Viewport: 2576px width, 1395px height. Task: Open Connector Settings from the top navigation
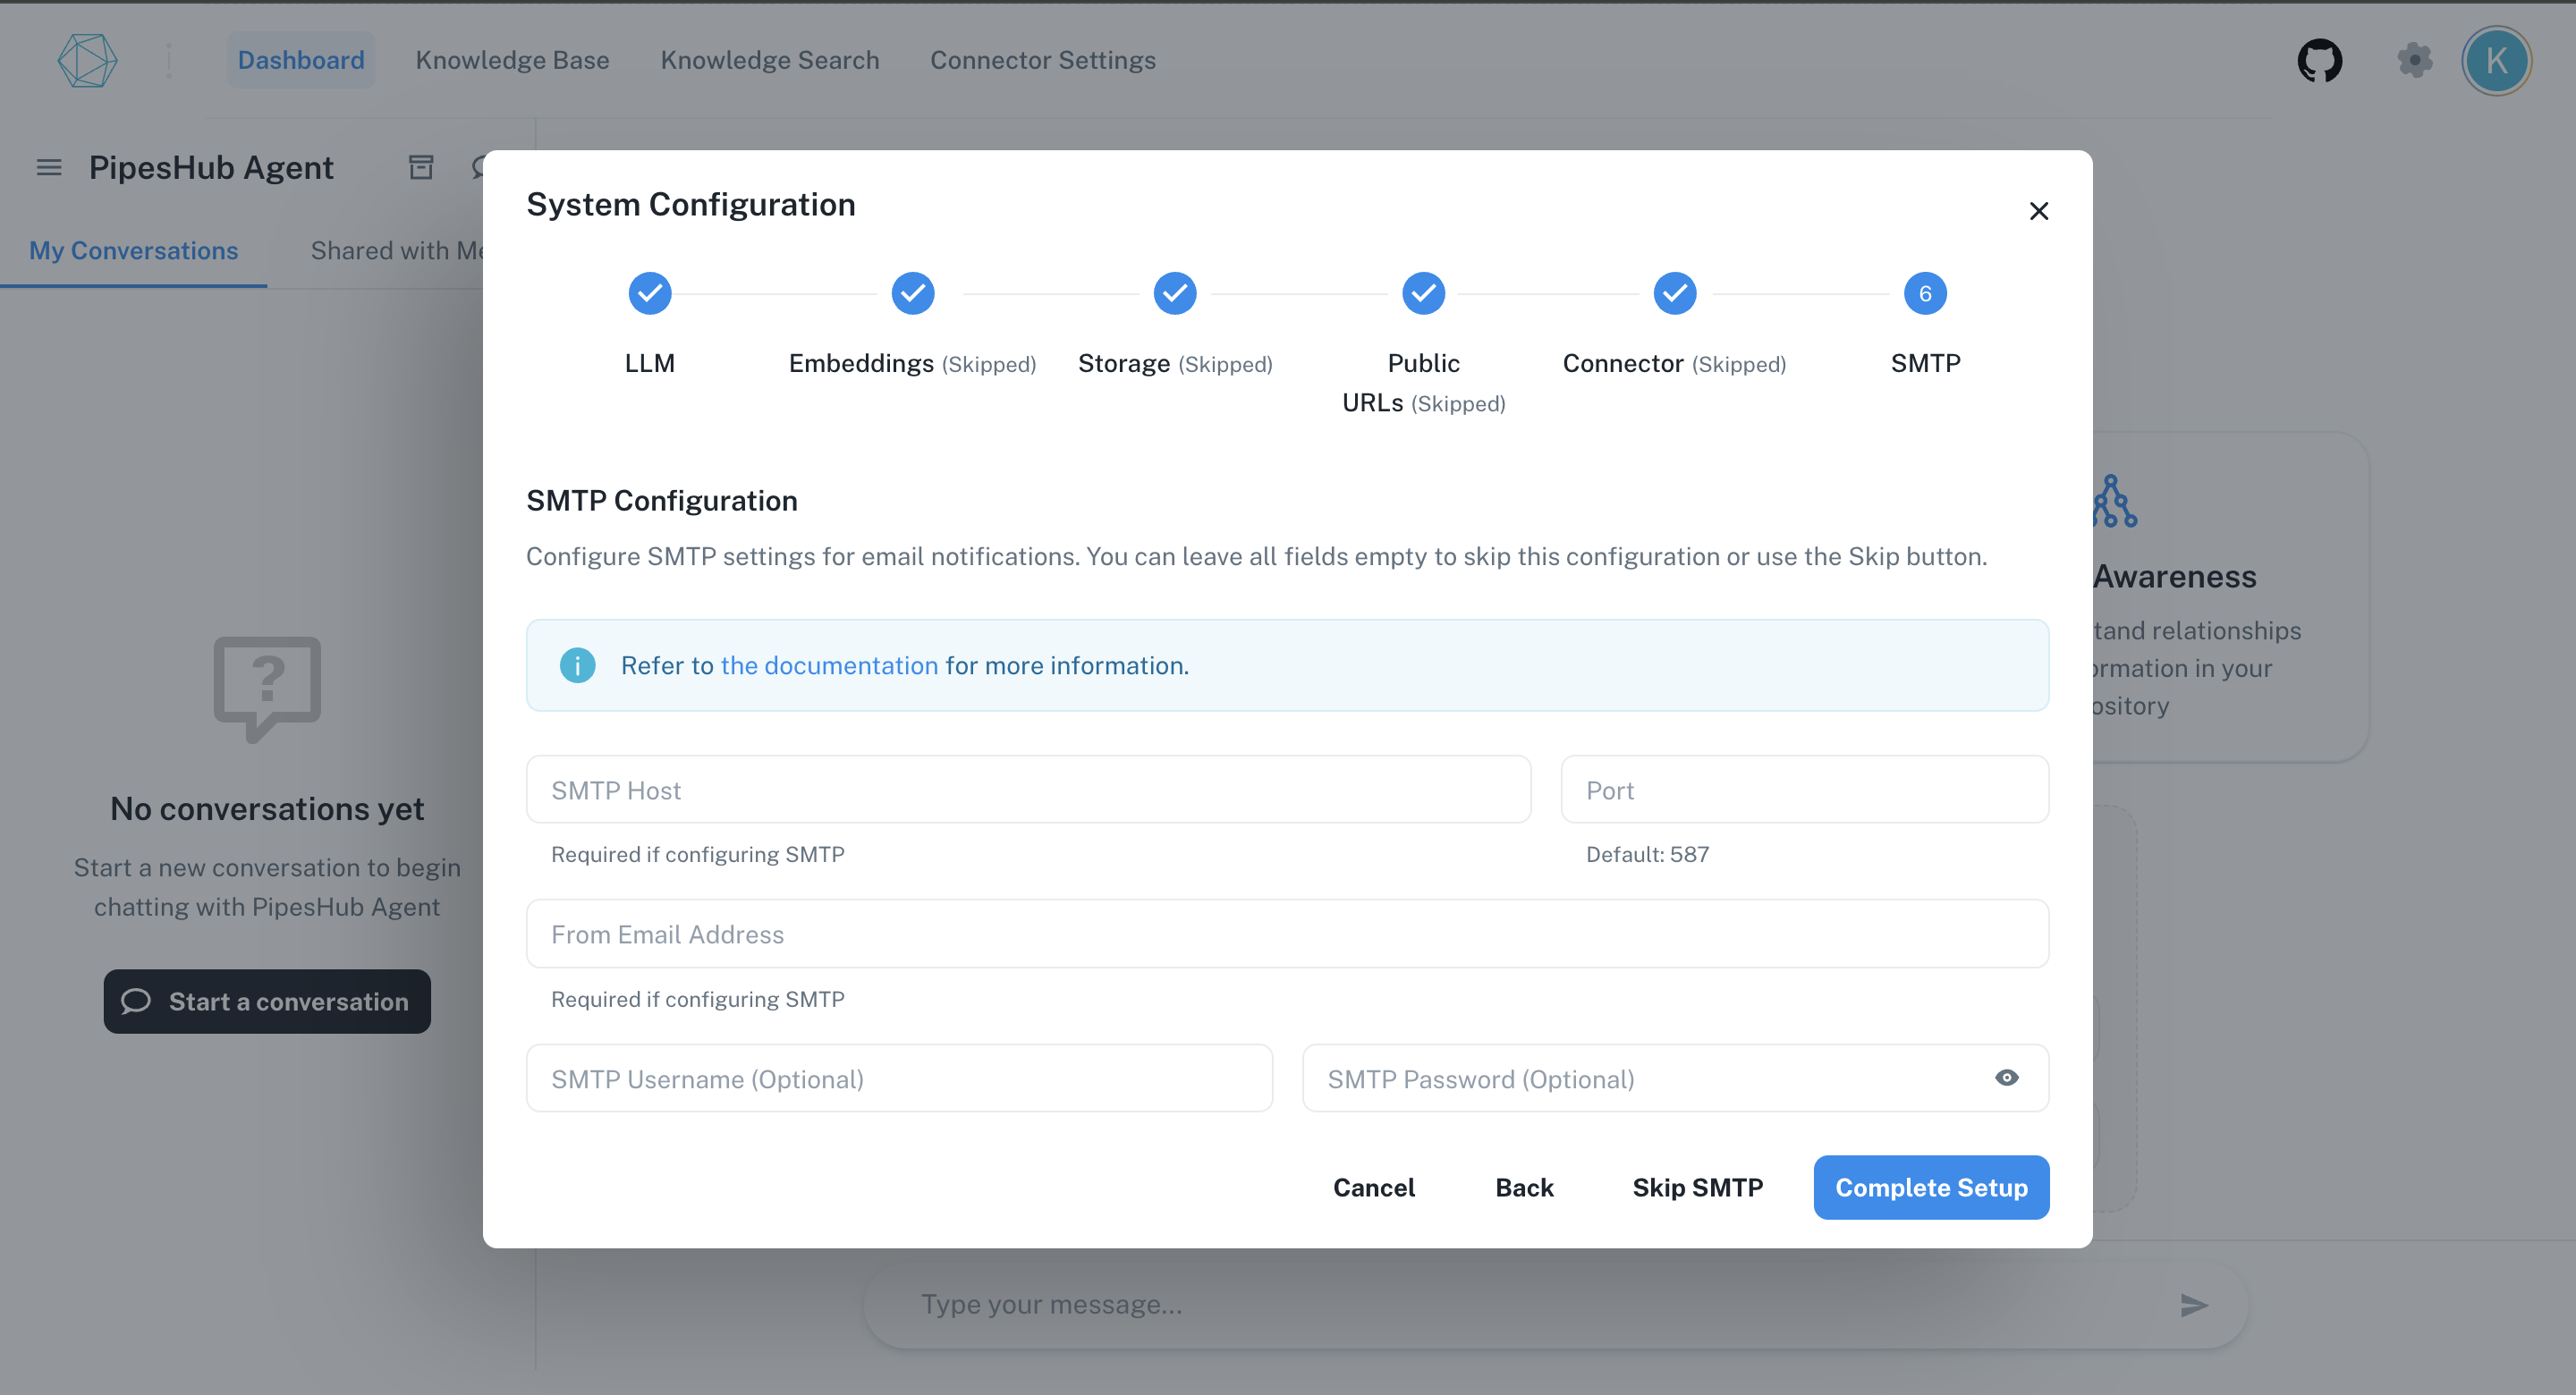[1042, 60]
